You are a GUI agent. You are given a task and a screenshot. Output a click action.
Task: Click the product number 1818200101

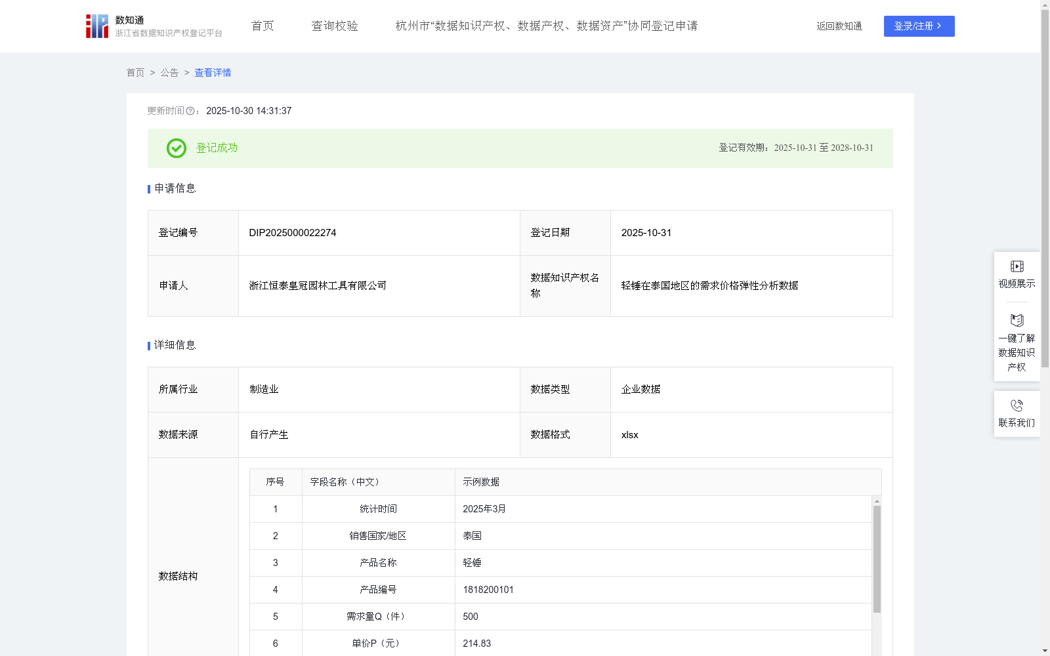tap(488, 590)
